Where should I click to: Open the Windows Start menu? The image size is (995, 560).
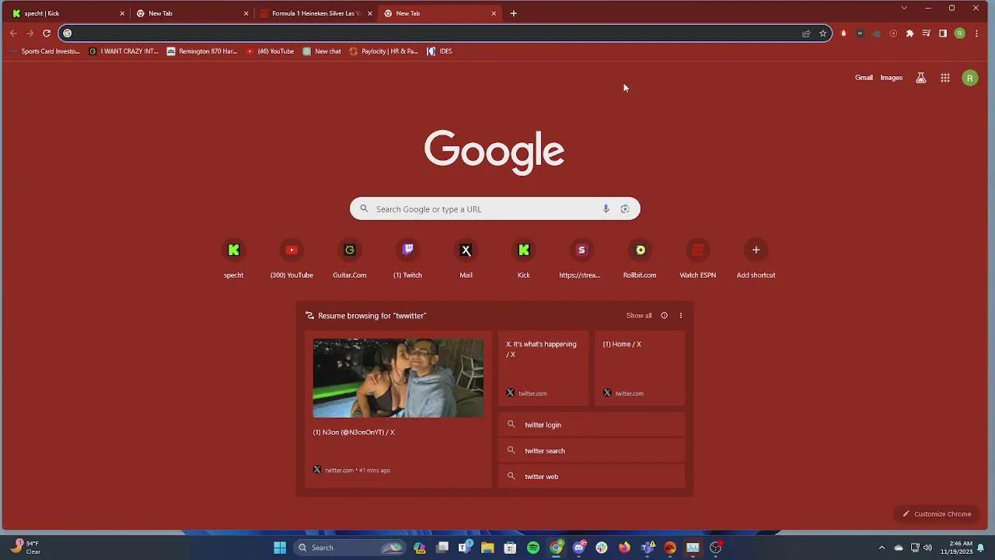click(280, 548)
